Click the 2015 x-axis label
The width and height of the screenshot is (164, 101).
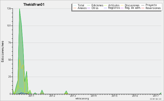(x=115, y=96)
